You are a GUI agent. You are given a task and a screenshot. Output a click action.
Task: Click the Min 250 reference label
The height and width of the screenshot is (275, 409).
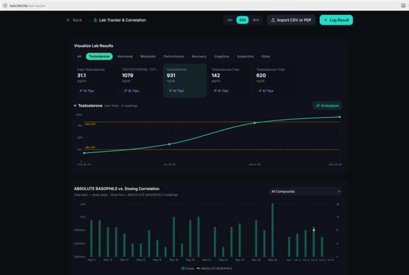[90, 148]
